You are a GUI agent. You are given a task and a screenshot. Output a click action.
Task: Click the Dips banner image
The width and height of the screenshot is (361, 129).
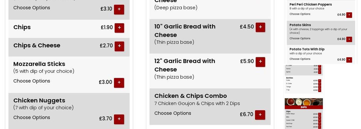pos(303,103)
